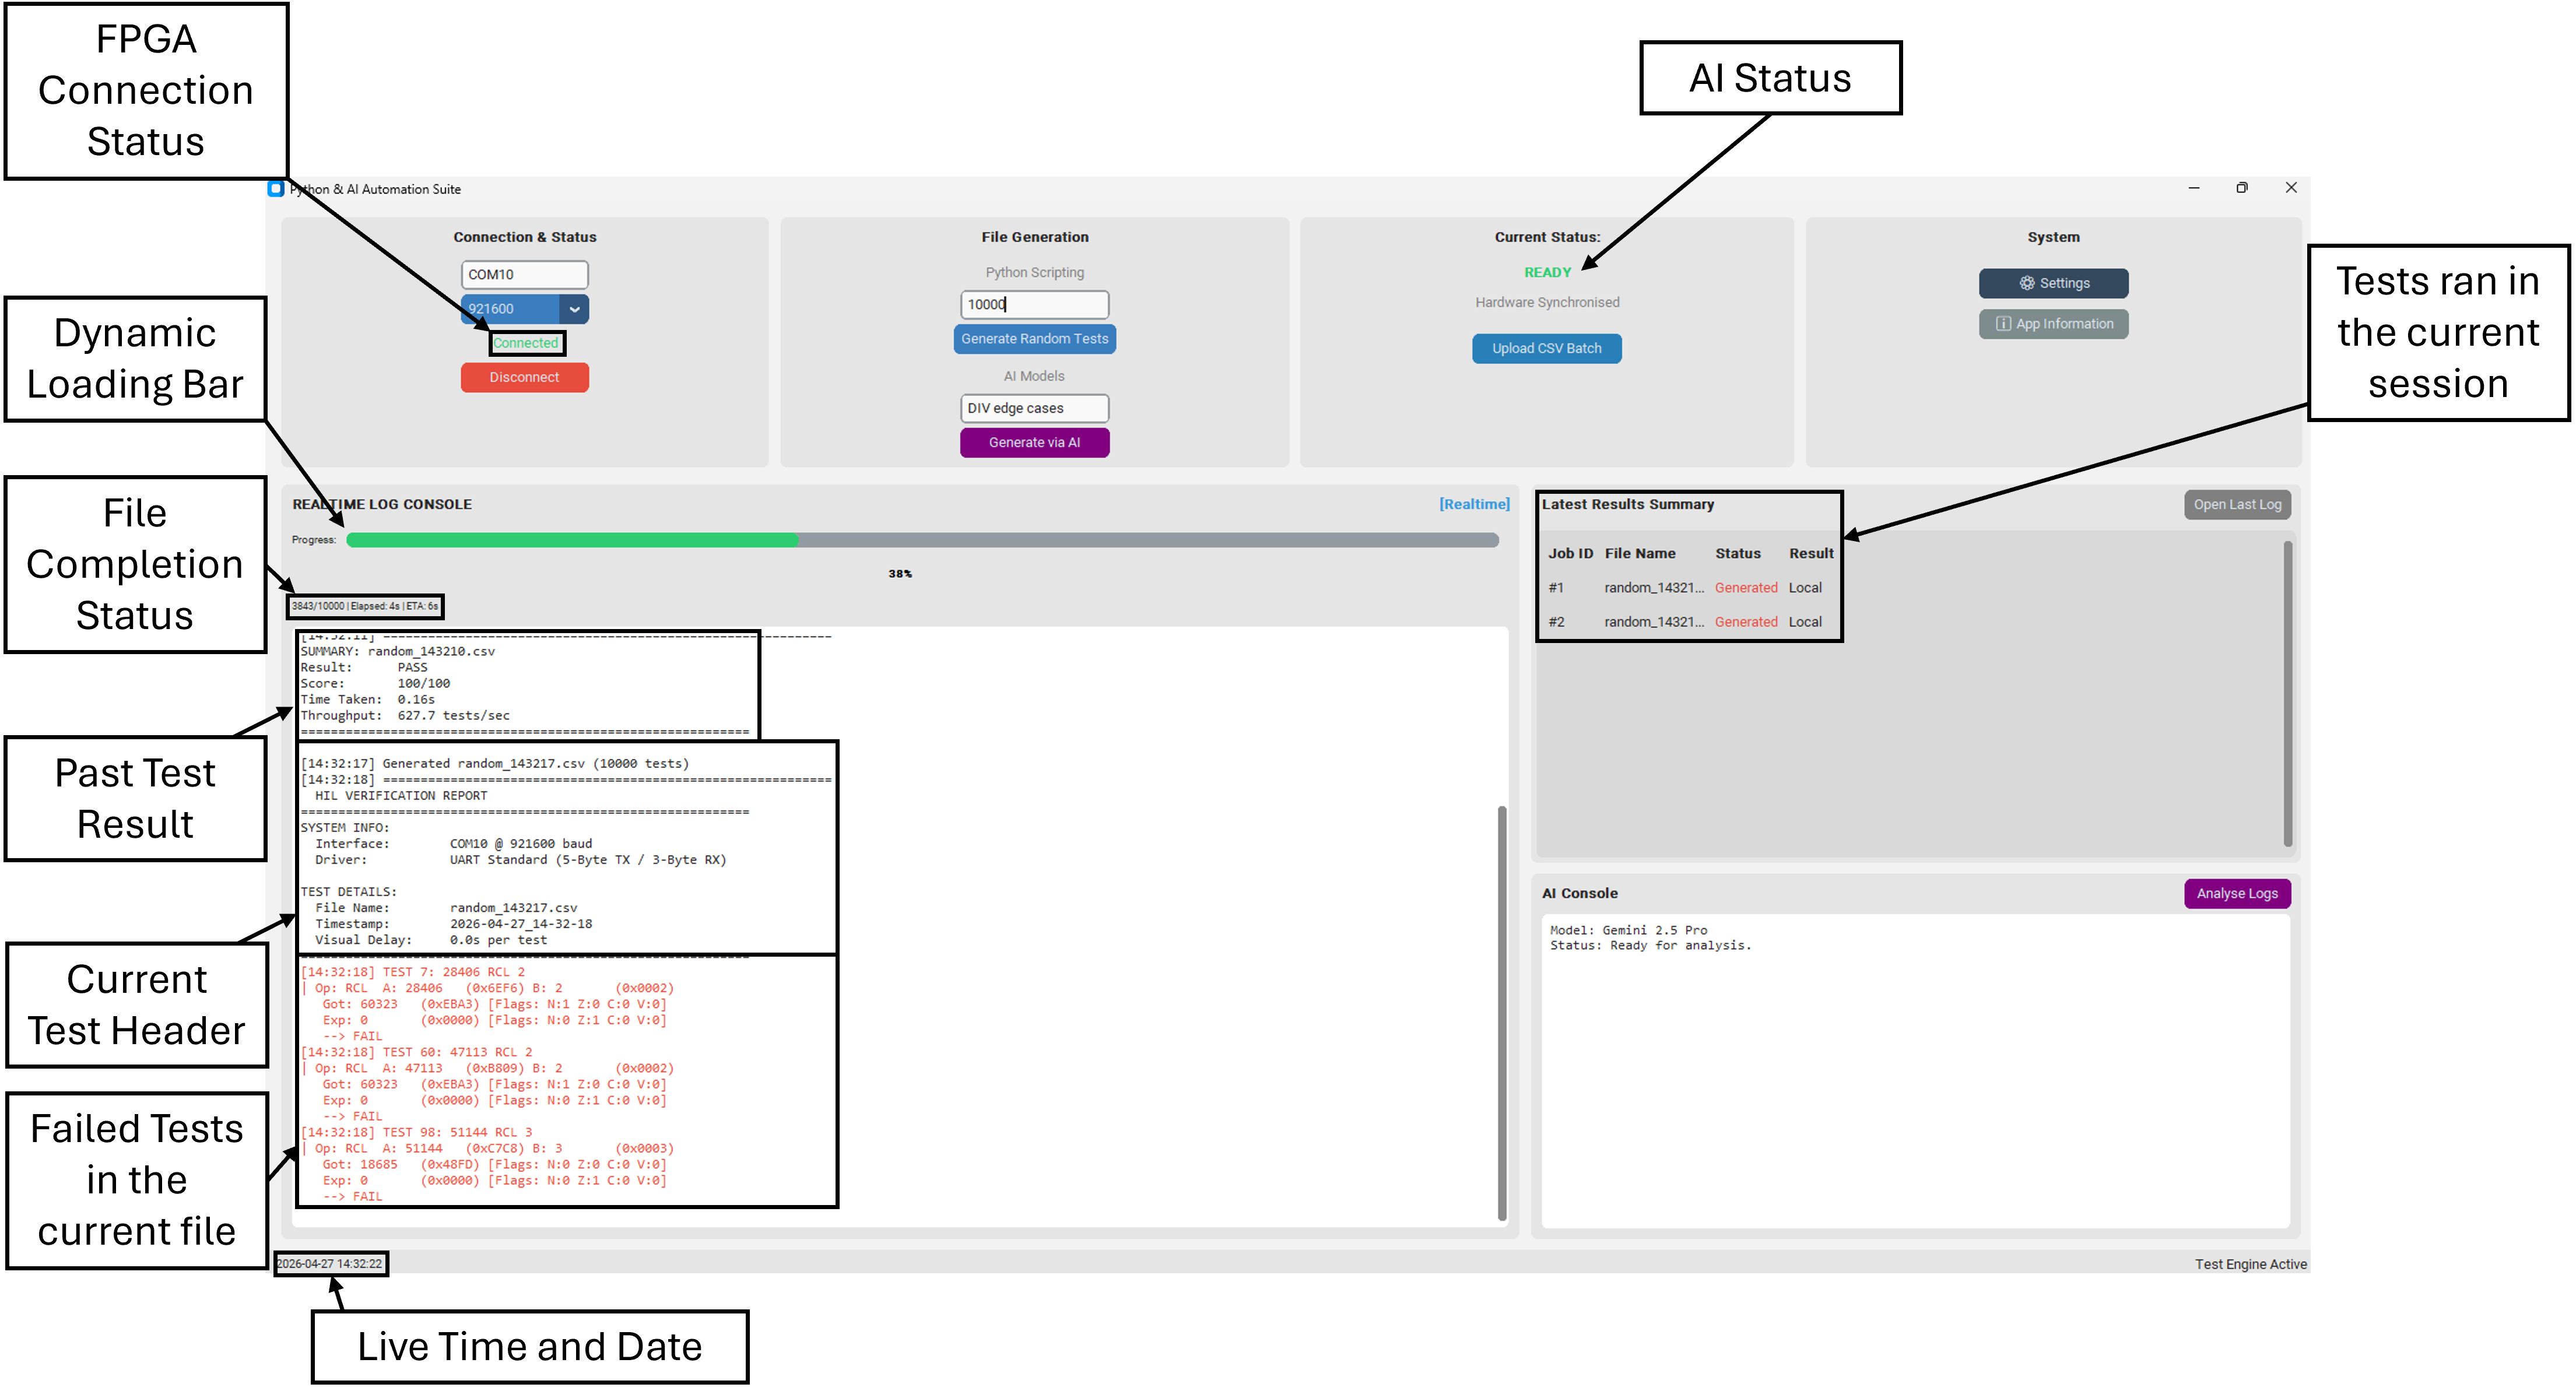Click the green progress bar

[x=922, y=540]
